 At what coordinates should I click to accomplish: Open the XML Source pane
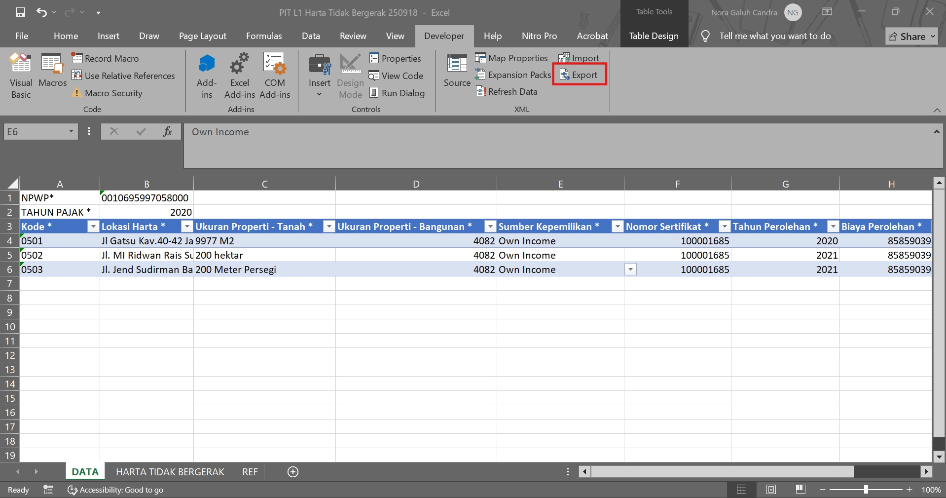(x=457, y=71)
